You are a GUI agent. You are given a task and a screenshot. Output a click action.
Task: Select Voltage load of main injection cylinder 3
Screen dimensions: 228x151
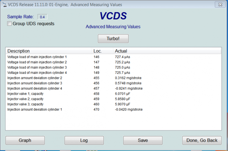(37, 68)
